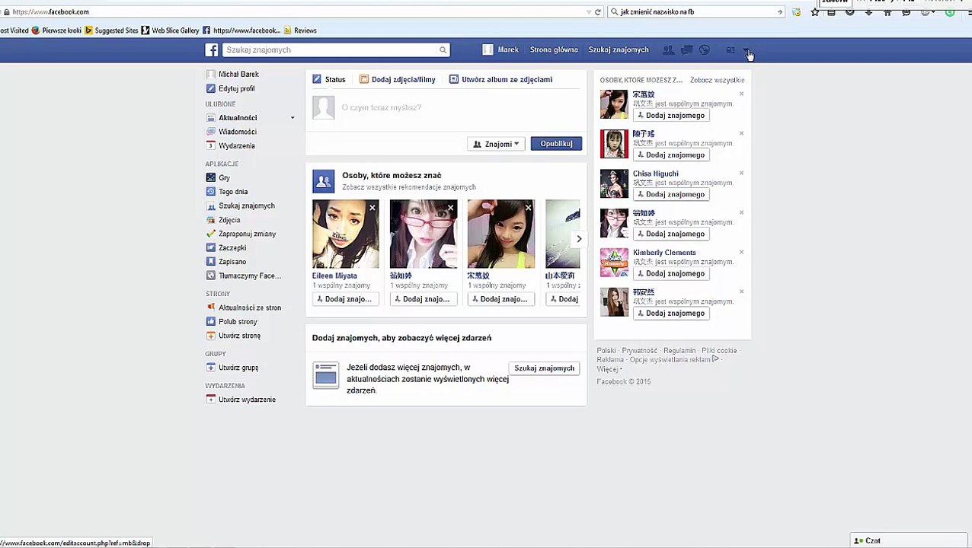This screenshot has height=548, width=972.
Task: Click the Facebook logo icon
Action: point(212,49)
